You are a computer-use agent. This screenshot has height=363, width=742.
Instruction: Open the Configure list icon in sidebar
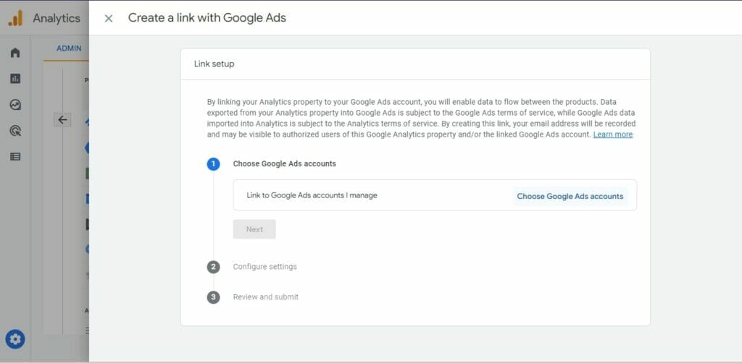15,157
